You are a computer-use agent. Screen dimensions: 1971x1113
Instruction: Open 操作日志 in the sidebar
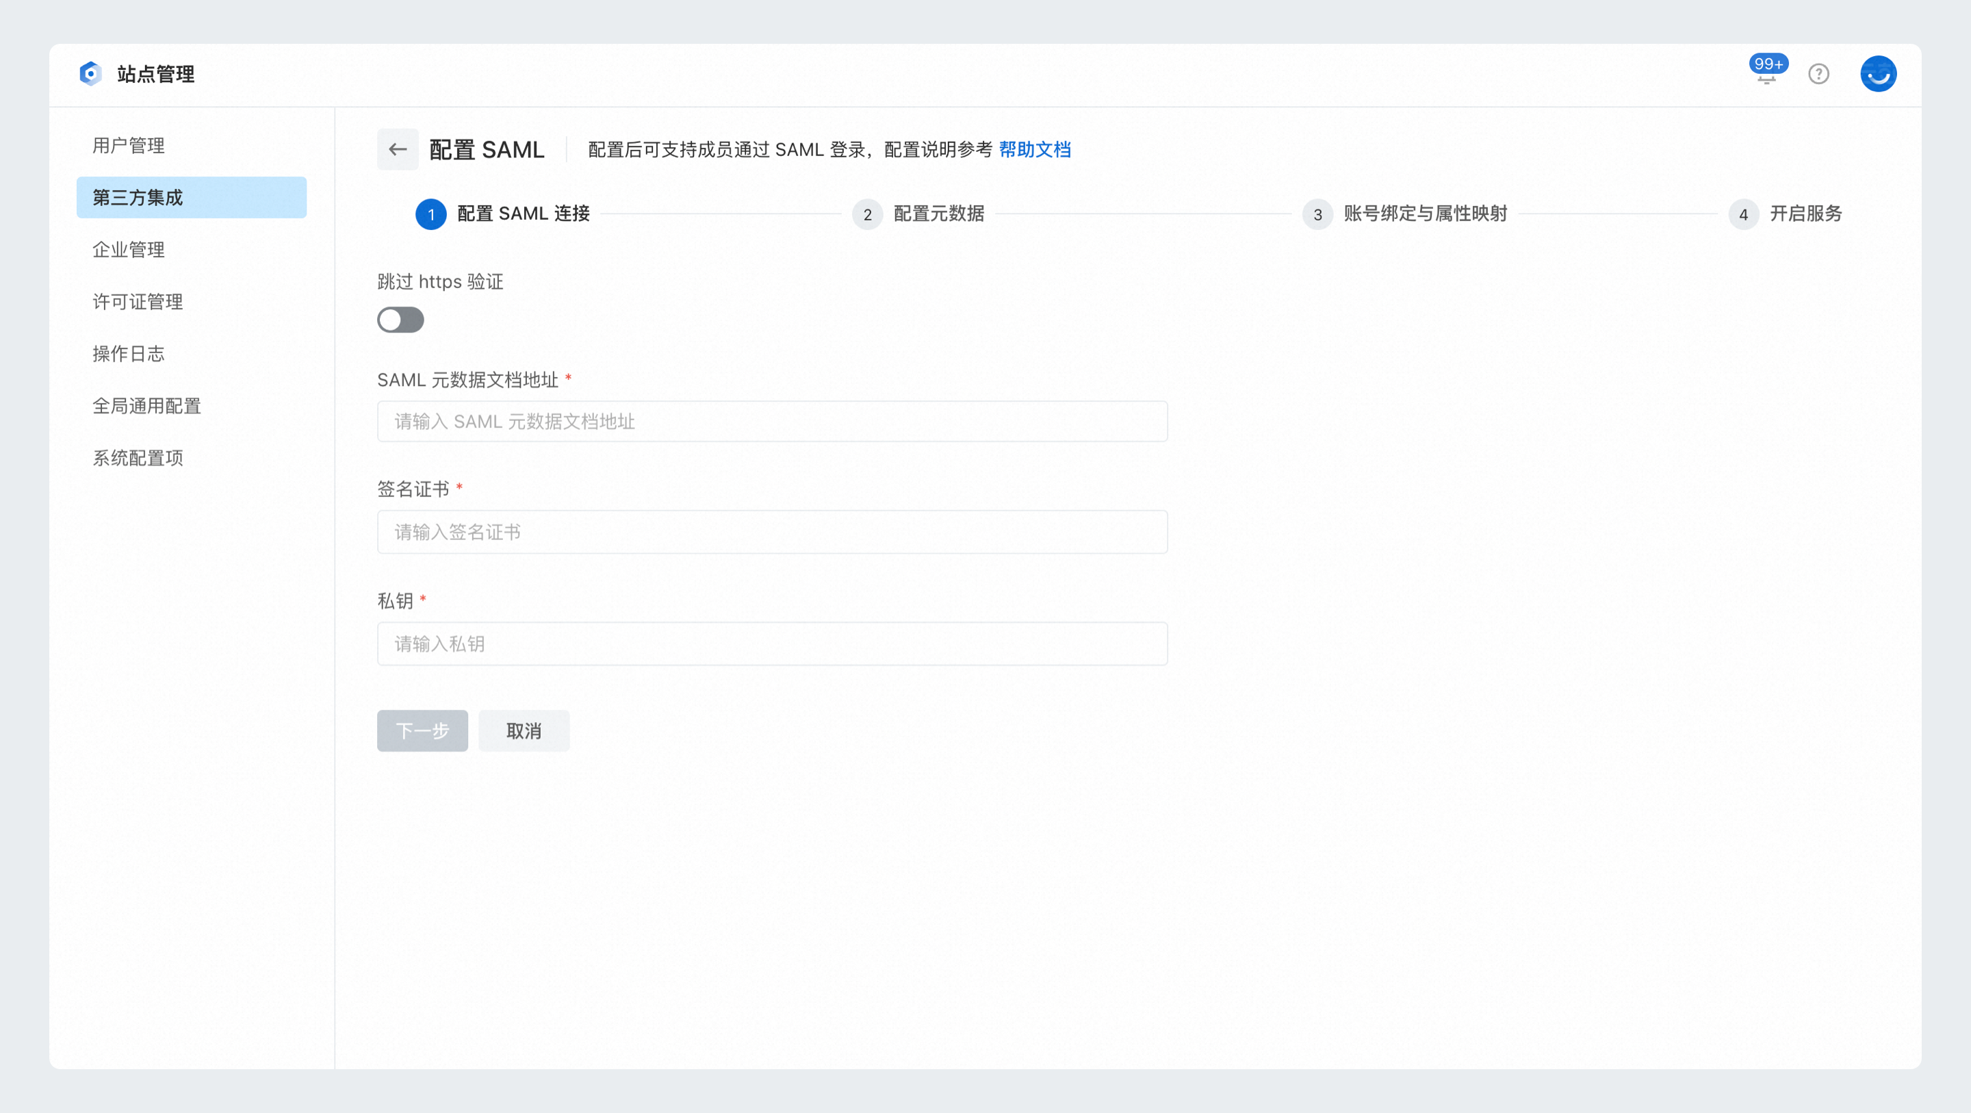[192, 354]
